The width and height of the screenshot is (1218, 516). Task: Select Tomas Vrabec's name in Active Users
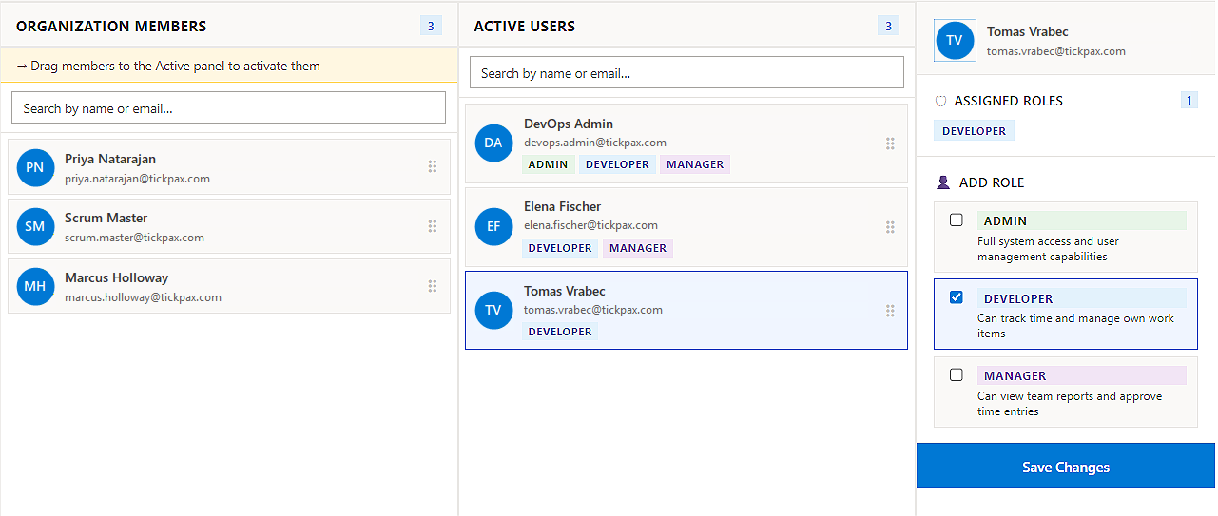pyautogui.click(x=565, y=291)
